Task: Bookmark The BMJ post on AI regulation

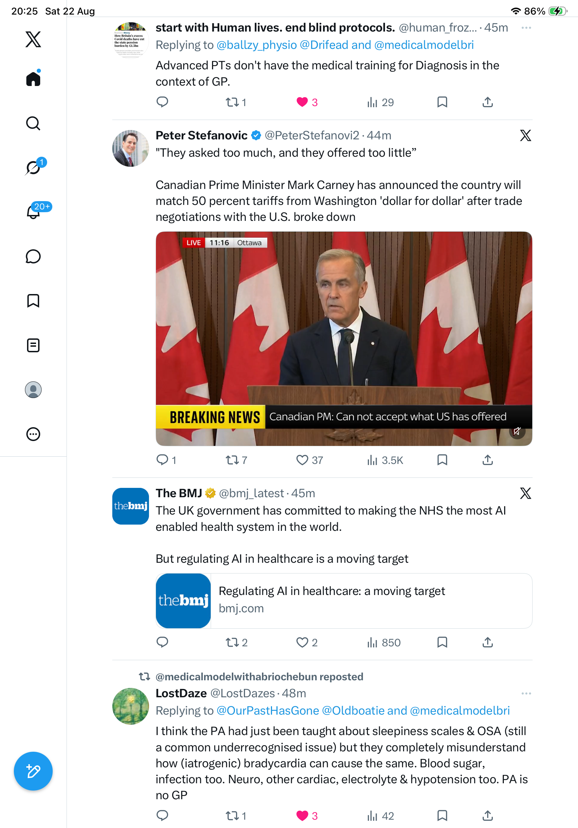Action: pos(442,642)
